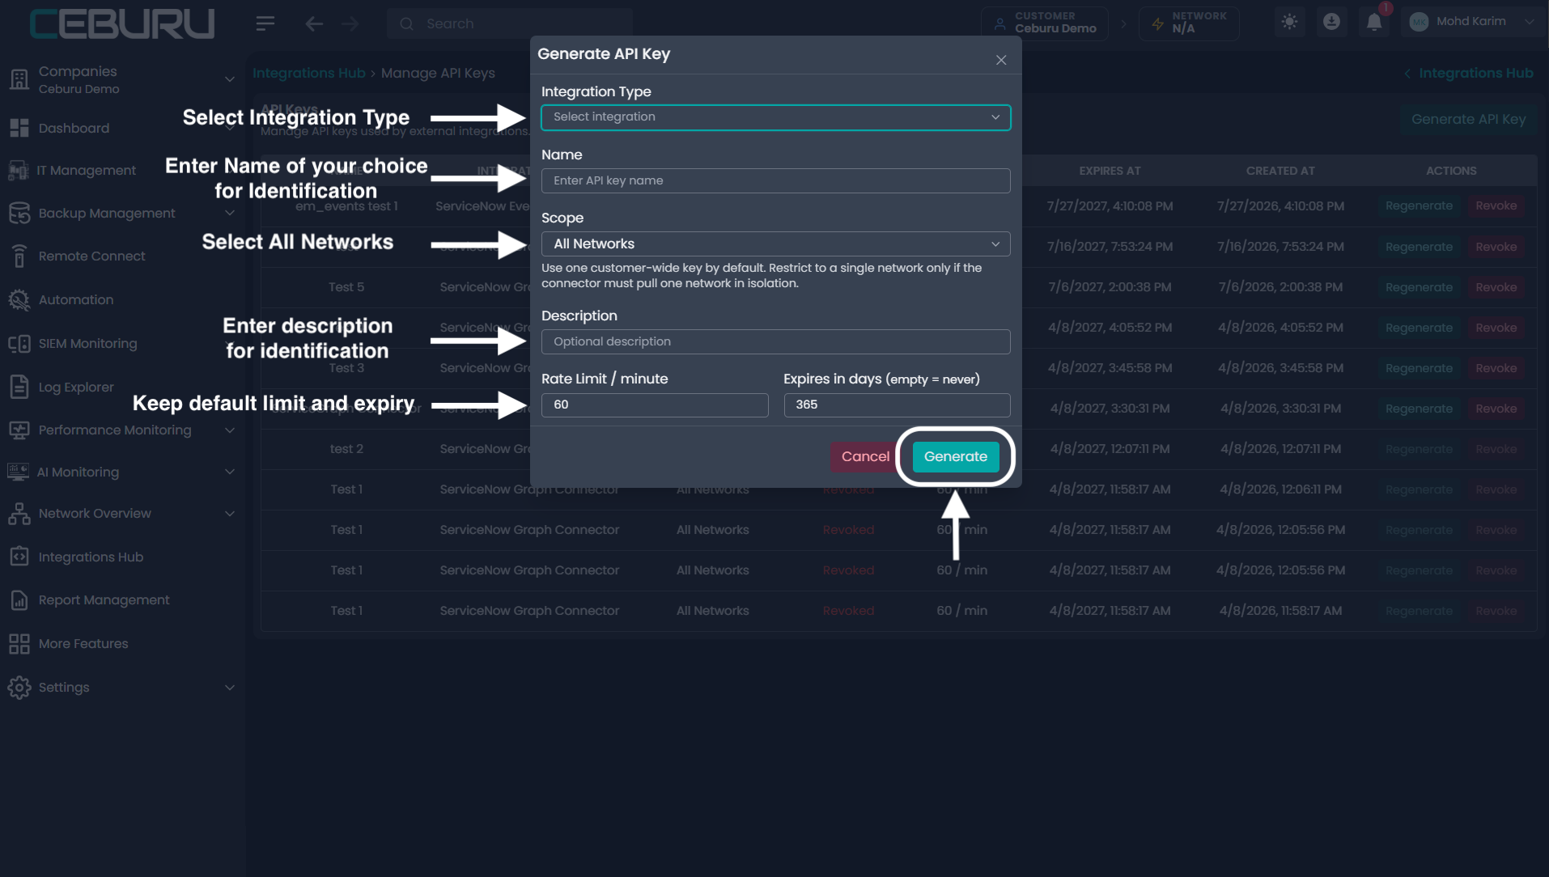Expand the Companies chevron
1549x877 pixels.
[x=230, y=79]
